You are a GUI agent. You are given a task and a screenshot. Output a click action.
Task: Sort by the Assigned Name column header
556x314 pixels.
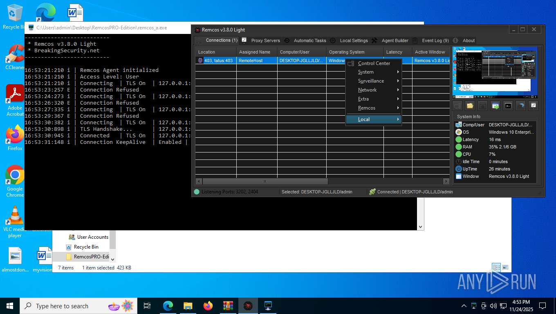[257, 52]
